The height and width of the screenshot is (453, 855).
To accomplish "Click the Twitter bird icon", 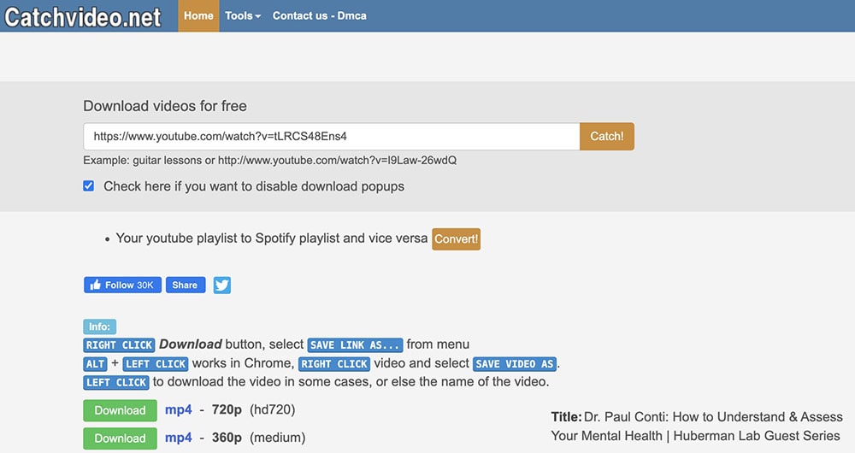I will [222, 285].
